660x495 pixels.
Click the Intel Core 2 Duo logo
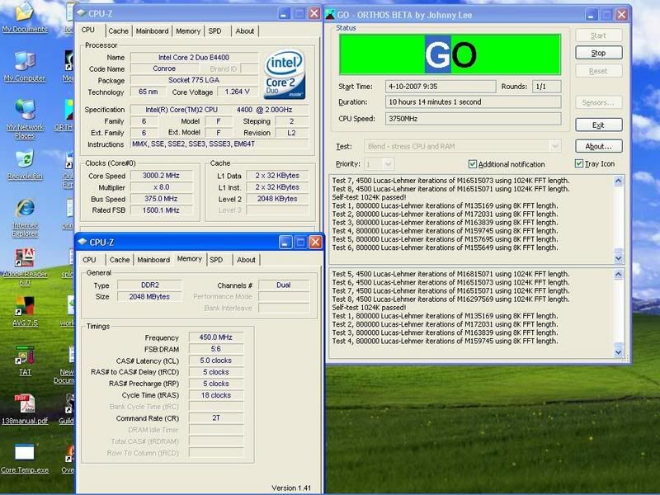[x=285, y=74]
